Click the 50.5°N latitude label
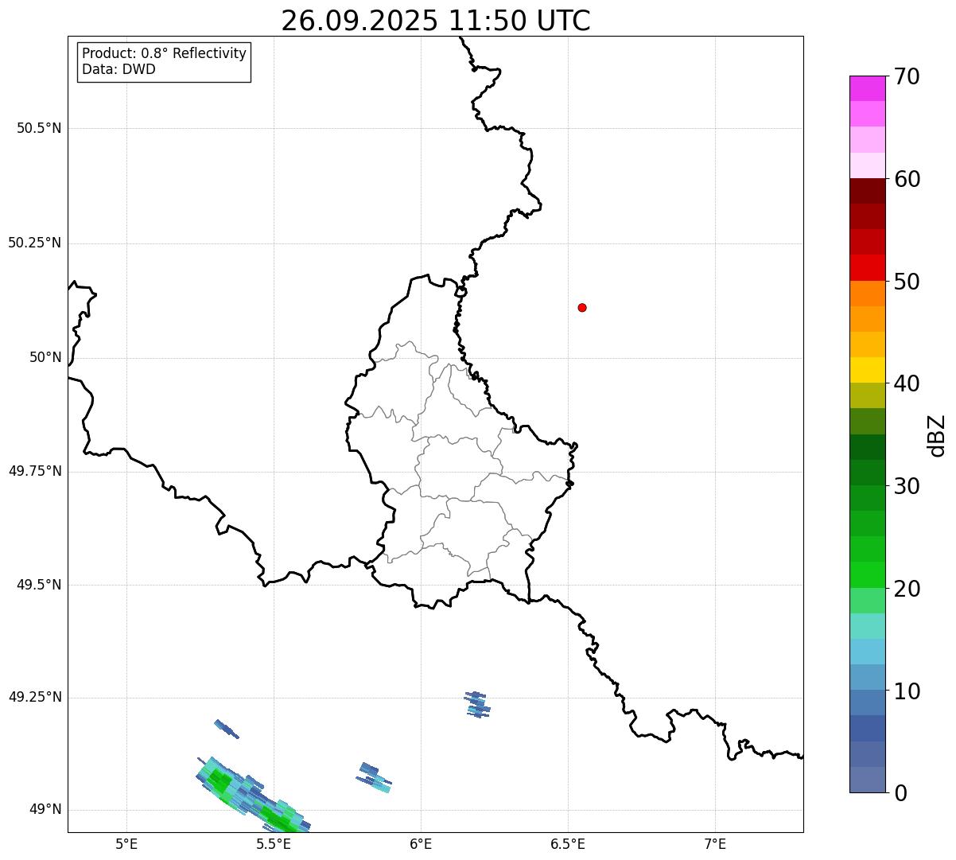Viewport: 956px width, 860px height. pos(39,128)
